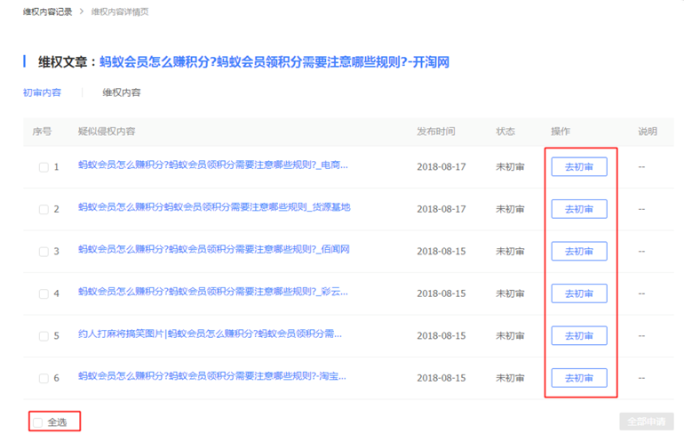
Task: Open the 约人打麻将搞笑图片 article link
Action: point(210,334)
